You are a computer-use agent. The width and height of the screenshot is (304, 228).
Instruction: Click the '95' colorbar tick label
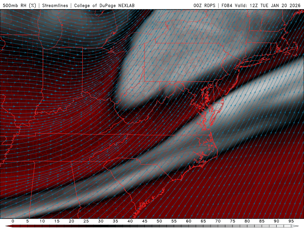291,221
